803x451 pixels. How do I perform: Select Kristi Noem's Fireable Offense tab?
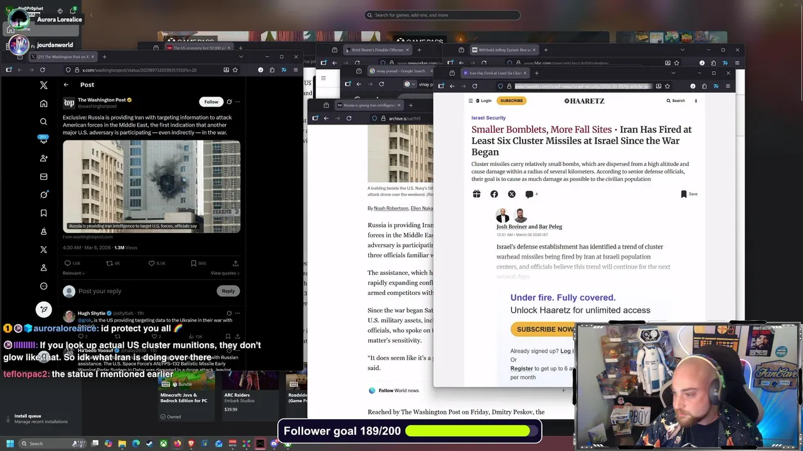pyautogui.click(x=377, y=49)
